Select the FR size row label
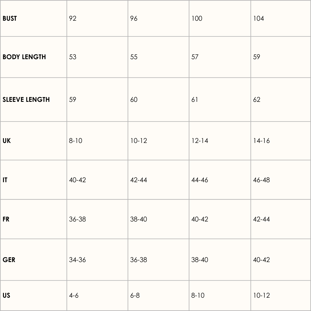 (x=6, y=219)
